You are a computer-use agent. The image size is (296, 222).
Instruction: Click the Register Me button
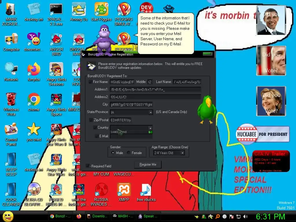pos(148,164)
